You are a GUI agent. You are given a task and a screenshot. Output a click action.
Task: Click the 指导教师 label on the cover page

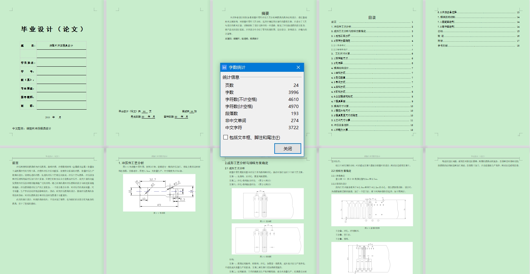pos(27,97)
